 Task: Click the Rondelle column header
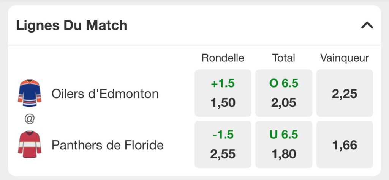click(223, 58)
